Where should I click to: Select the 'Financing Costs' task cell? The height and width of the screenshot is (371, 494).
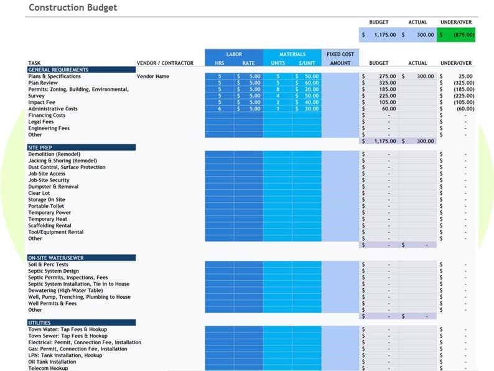click(x=47, y=115)
